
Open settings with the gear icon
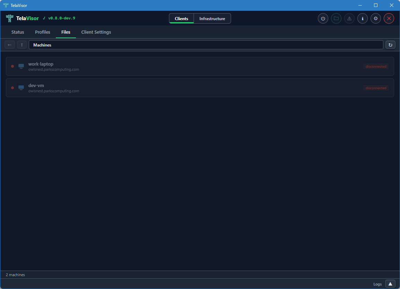pos(376,19)
